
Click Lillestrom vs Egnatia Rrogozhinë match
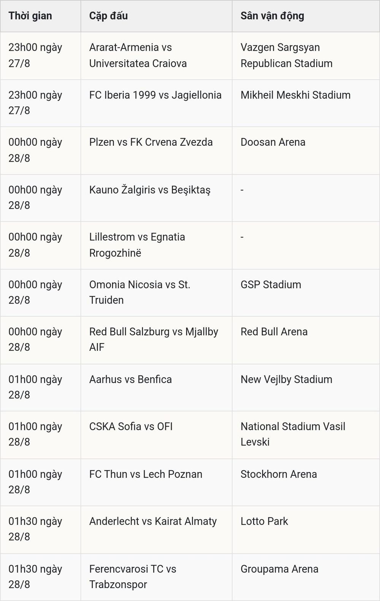point(137,245)
